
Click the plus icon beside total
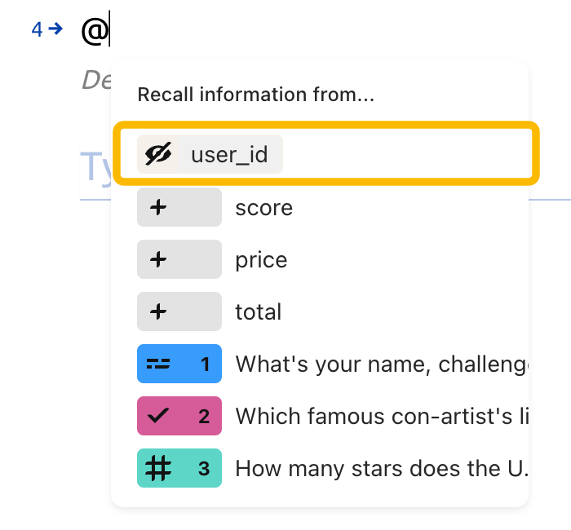(158, 312)
